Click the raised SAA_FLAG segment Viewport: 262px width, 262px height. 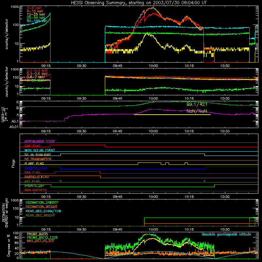[77, 171]
